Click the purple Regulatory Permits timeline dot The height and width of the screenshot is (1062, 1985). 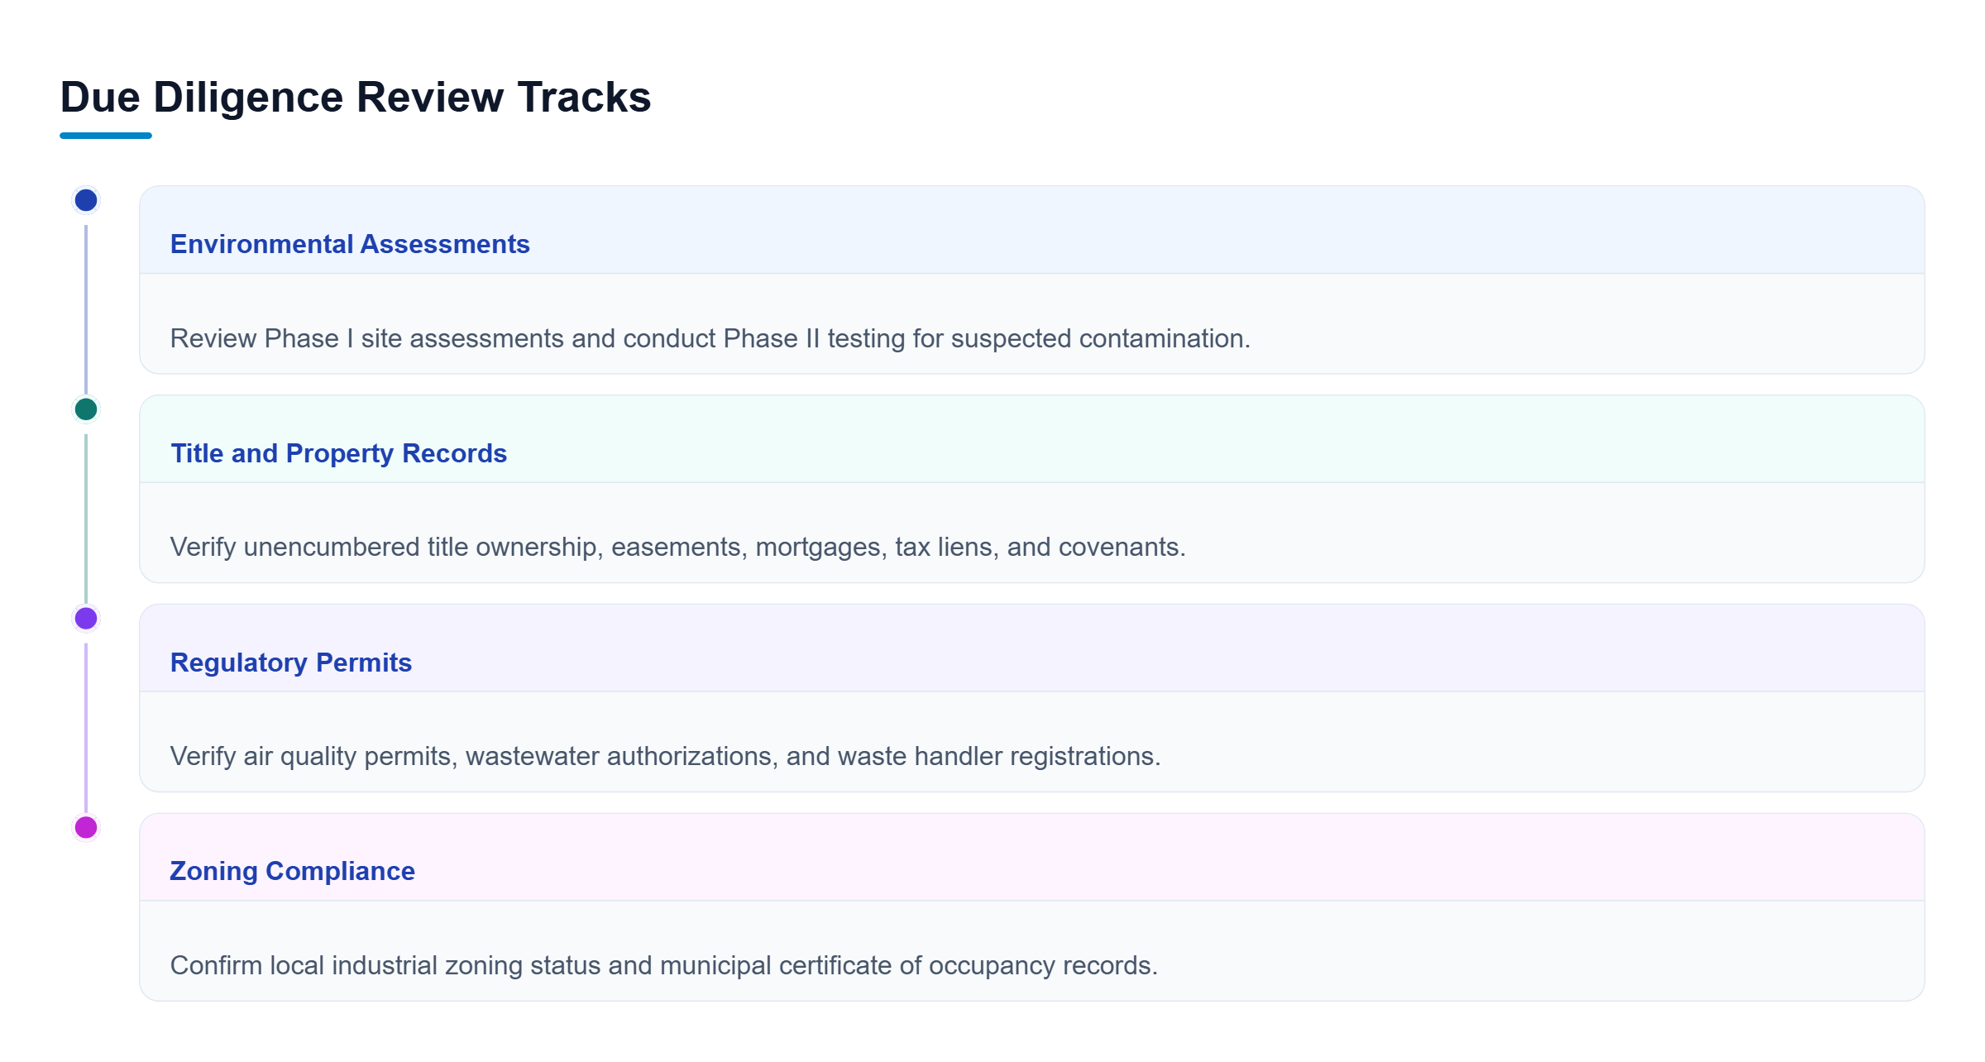86,619
